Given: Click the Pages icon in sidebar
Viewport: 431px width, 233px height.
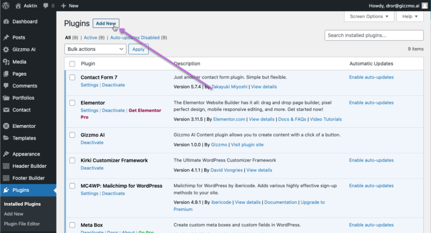Looking at the screenshot, I should point(6,74).
